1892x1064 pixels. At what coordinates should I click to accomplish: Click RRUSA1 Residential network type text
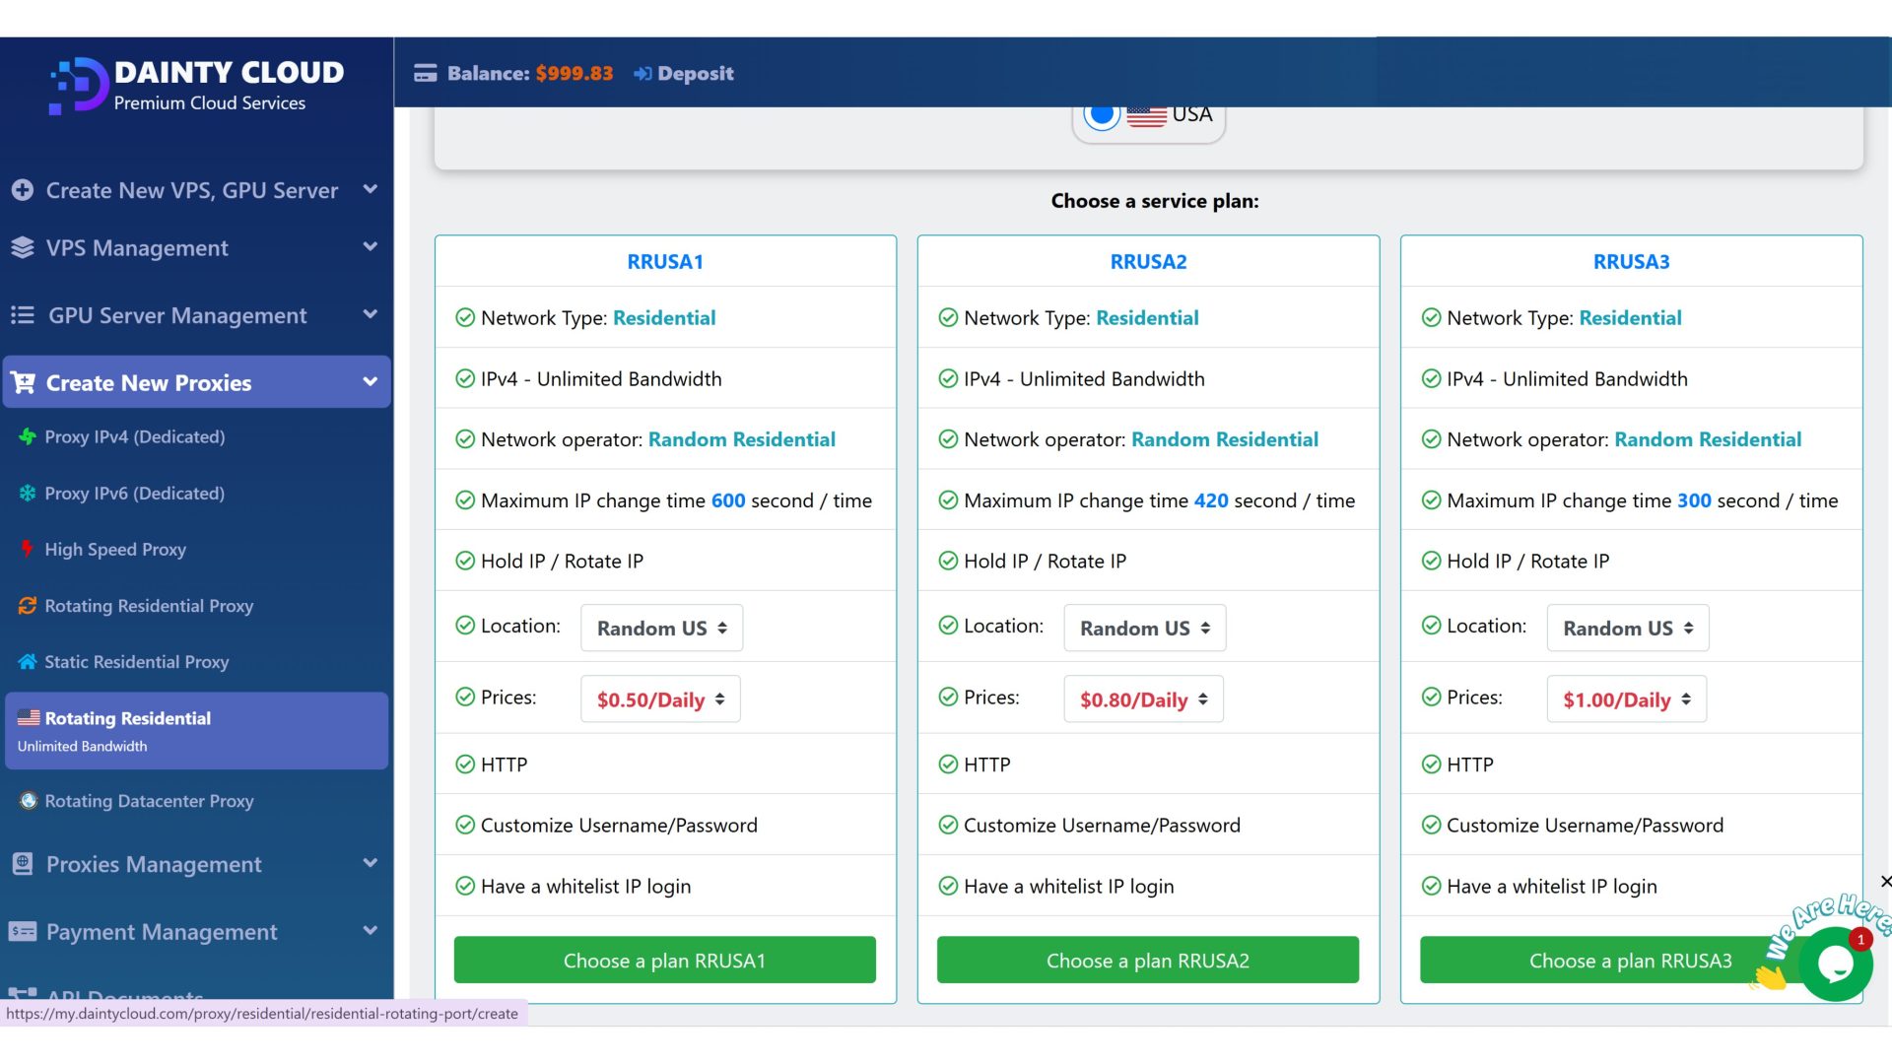[x=664, y=318]
